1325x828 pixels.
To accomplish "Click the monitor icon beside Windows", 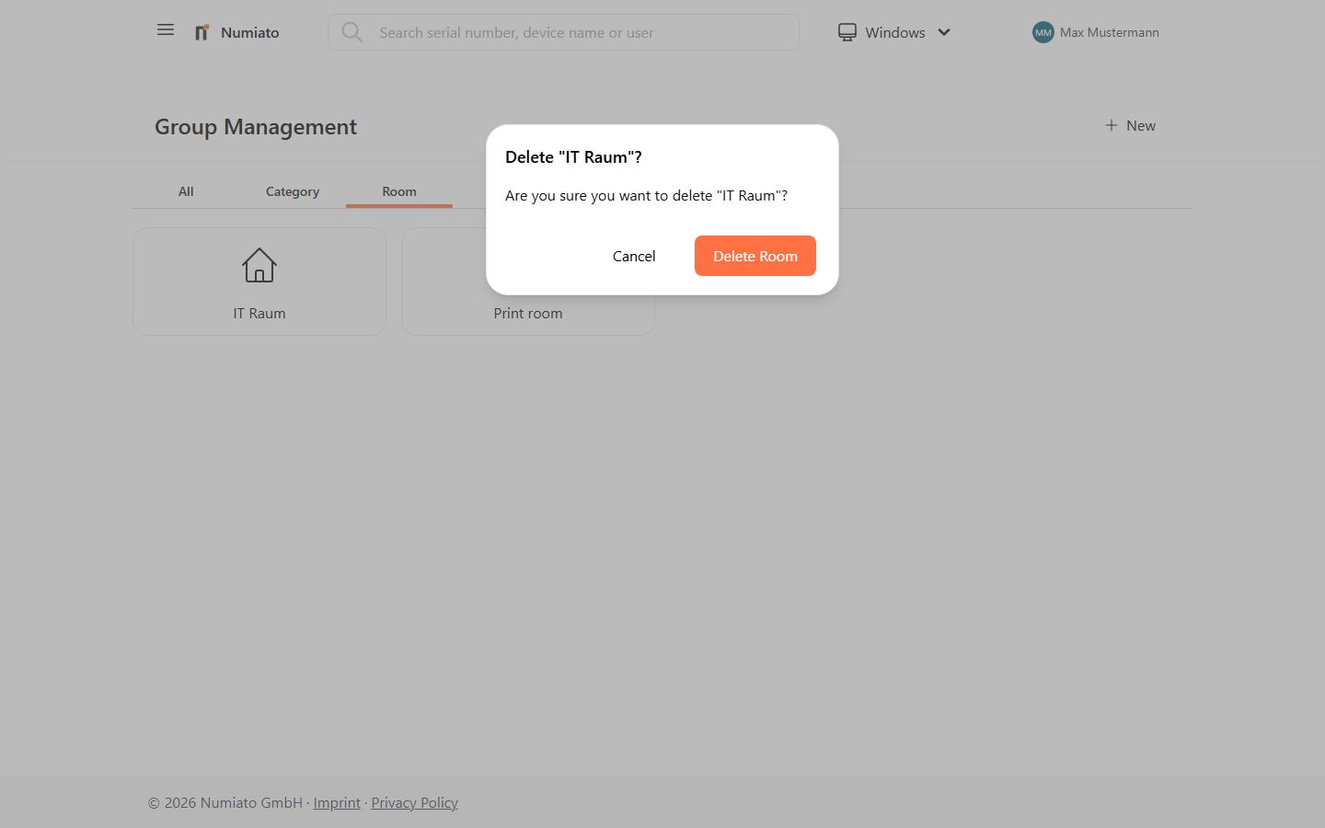I will [847, 32].
